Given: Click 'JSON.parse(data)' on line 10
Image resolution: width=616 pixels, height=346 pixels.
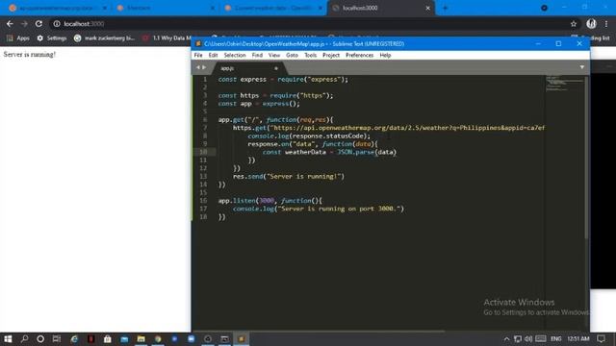Looking at the screenshot, I should (367, 152).
